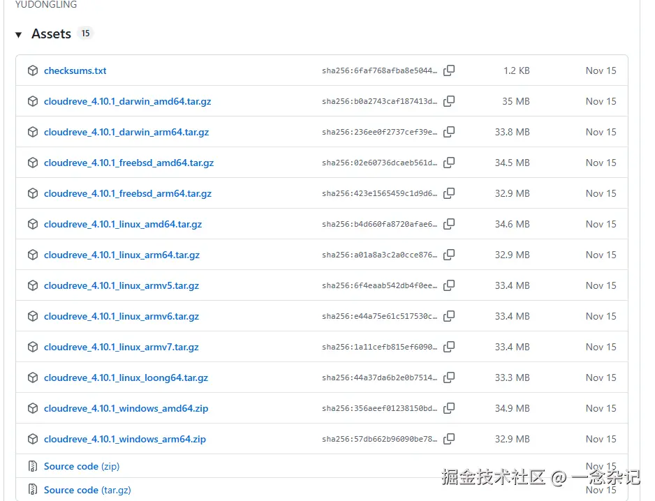655x501 pixels.
Task: Download cloudreve_4.10.1_linux_armv7.tar.gz
Action: pos(121,347)
